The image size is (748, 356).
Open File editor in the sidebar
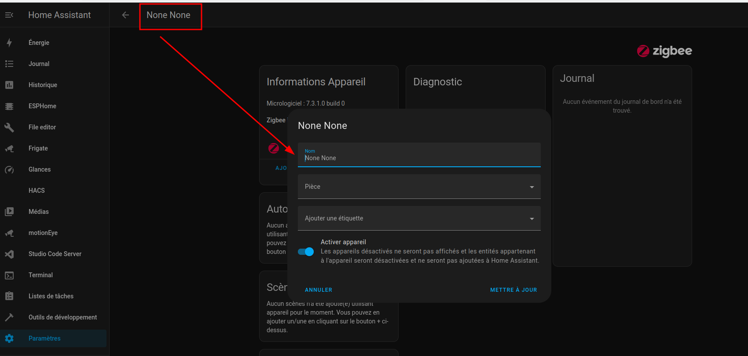(53, 127)
